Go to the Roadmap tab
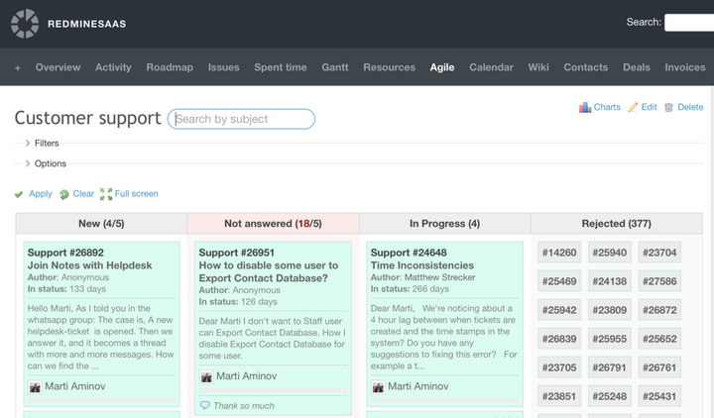The height and width of the screenshot is (418, 714). pos(170,67)
